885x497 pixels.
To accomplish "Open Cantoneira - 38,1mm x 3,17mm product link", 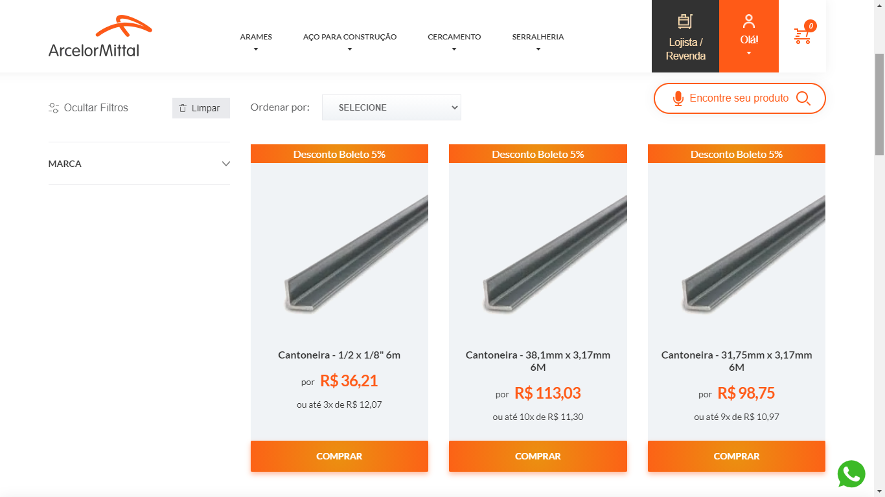I will tap(538, 361).
